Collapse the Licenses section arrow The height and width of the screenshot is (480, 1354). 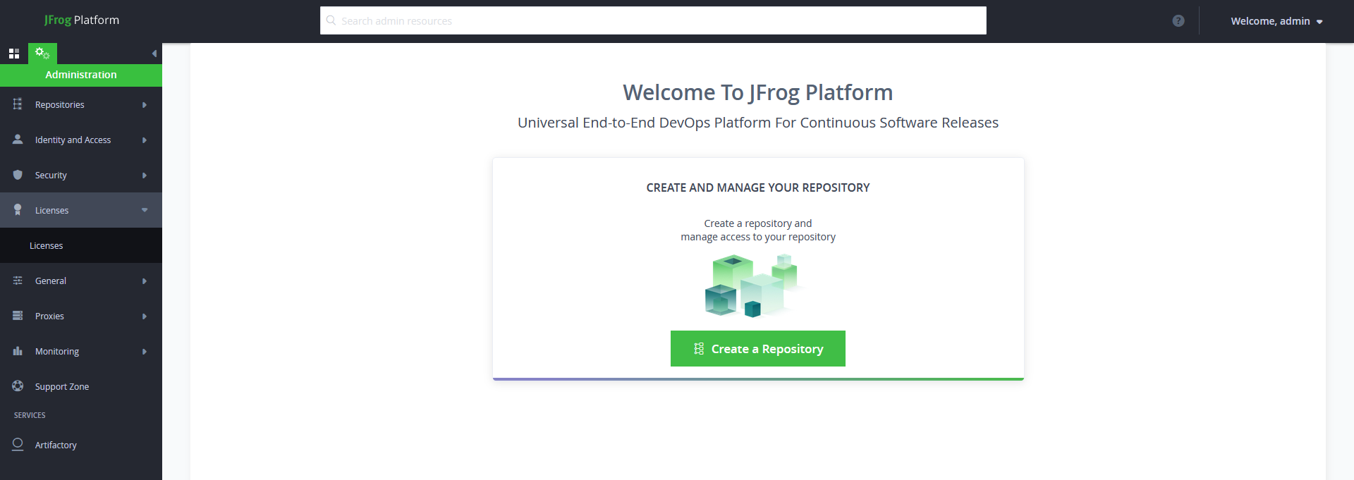(x=145, y=210)
